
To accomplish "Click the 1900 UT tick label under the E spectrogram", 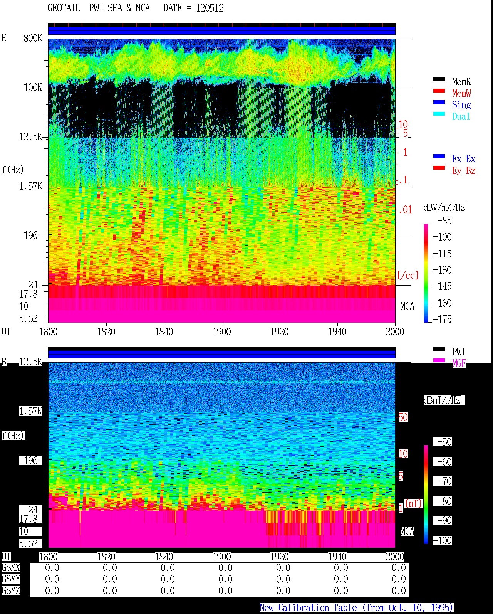I will [x=221, y=332].
